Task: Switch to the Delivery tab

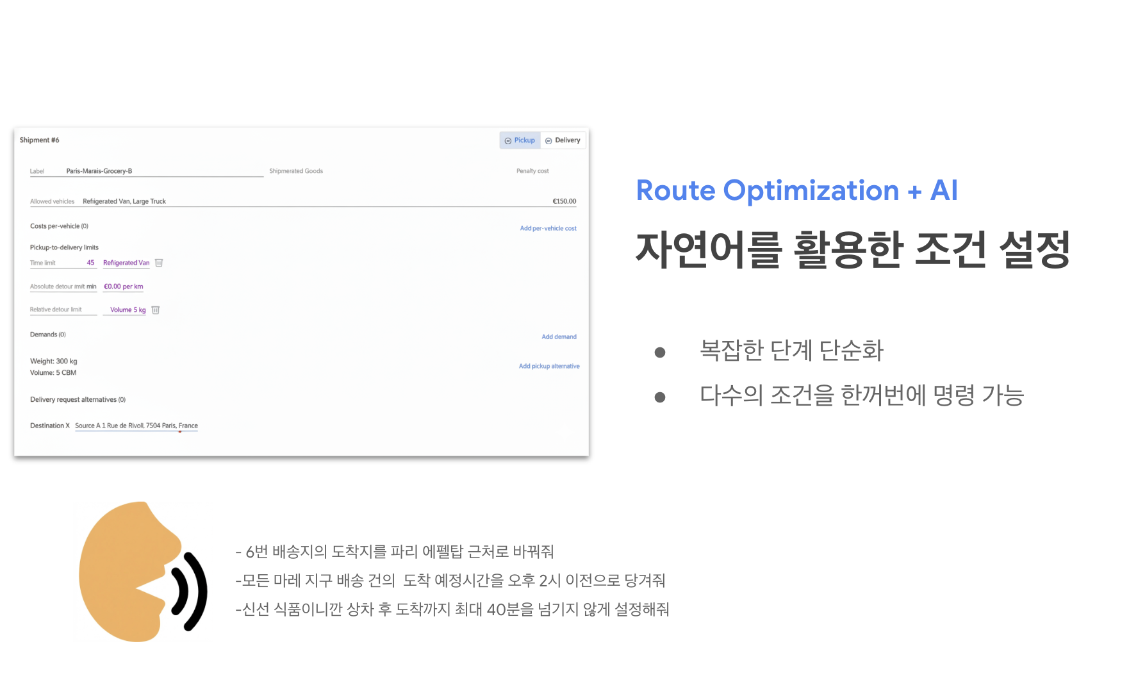Action: pos(563,140)
